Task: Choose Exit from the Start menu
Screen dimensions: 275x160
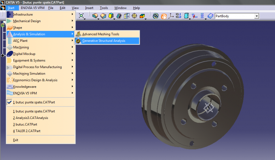Action: tap(41, 140)
